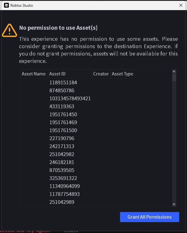Select asset ID 103134578493421 row
Viewport: 187px width, 233px height.
[x=70, y=99]
